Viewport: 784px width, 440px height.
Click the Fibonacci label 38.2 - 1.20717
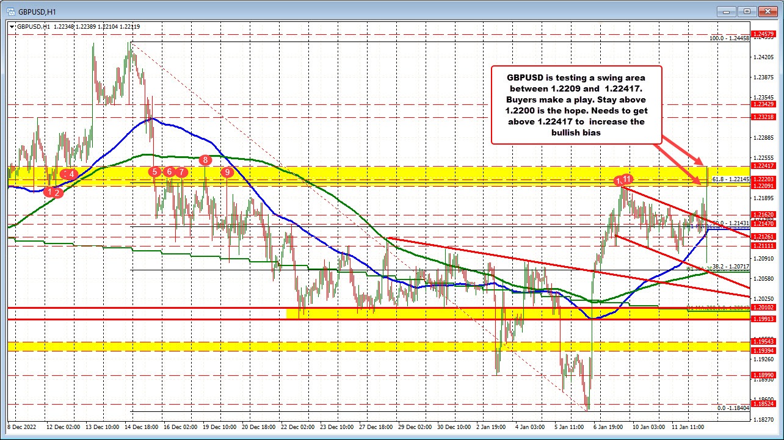pos(731,267)
